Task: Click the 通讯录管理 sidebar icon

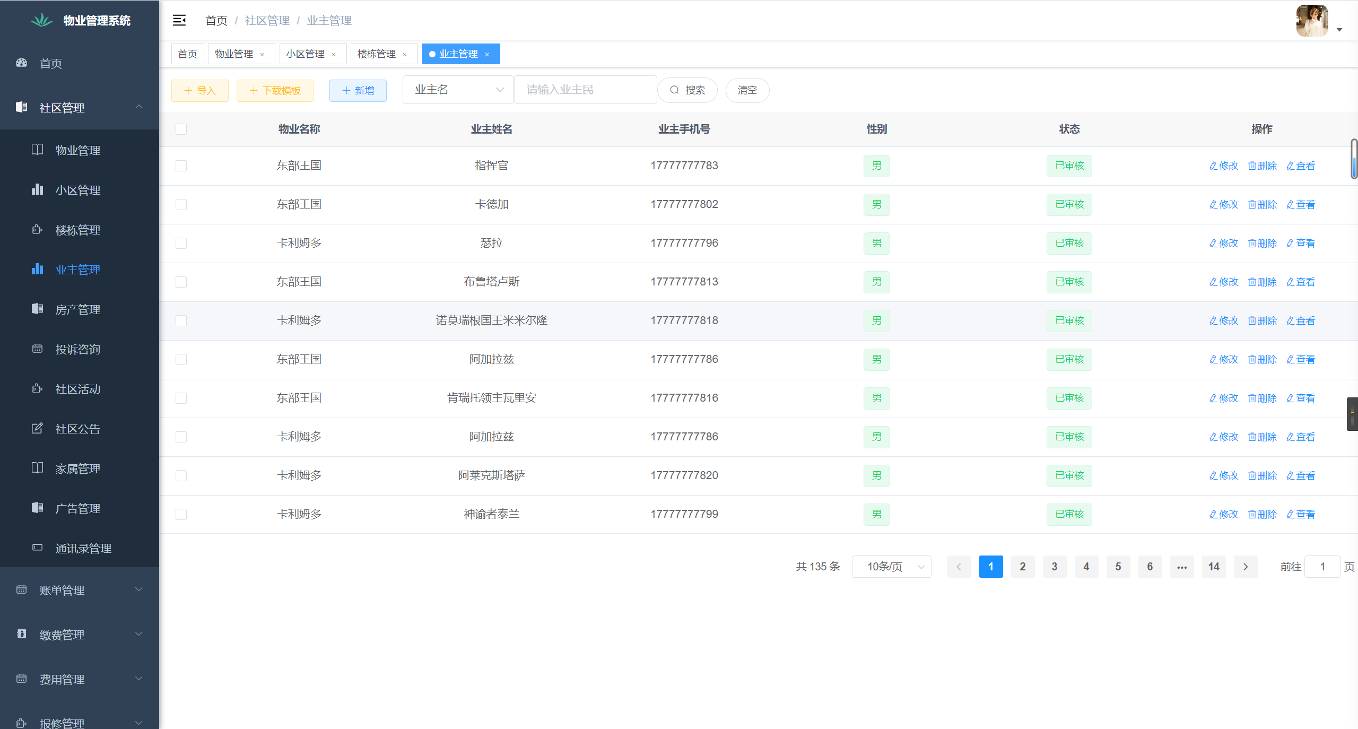Action: tap(37, 548)
